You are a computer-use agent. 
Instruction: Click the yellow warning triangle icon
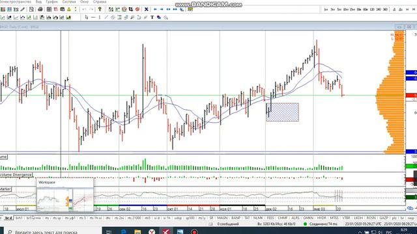69,9
